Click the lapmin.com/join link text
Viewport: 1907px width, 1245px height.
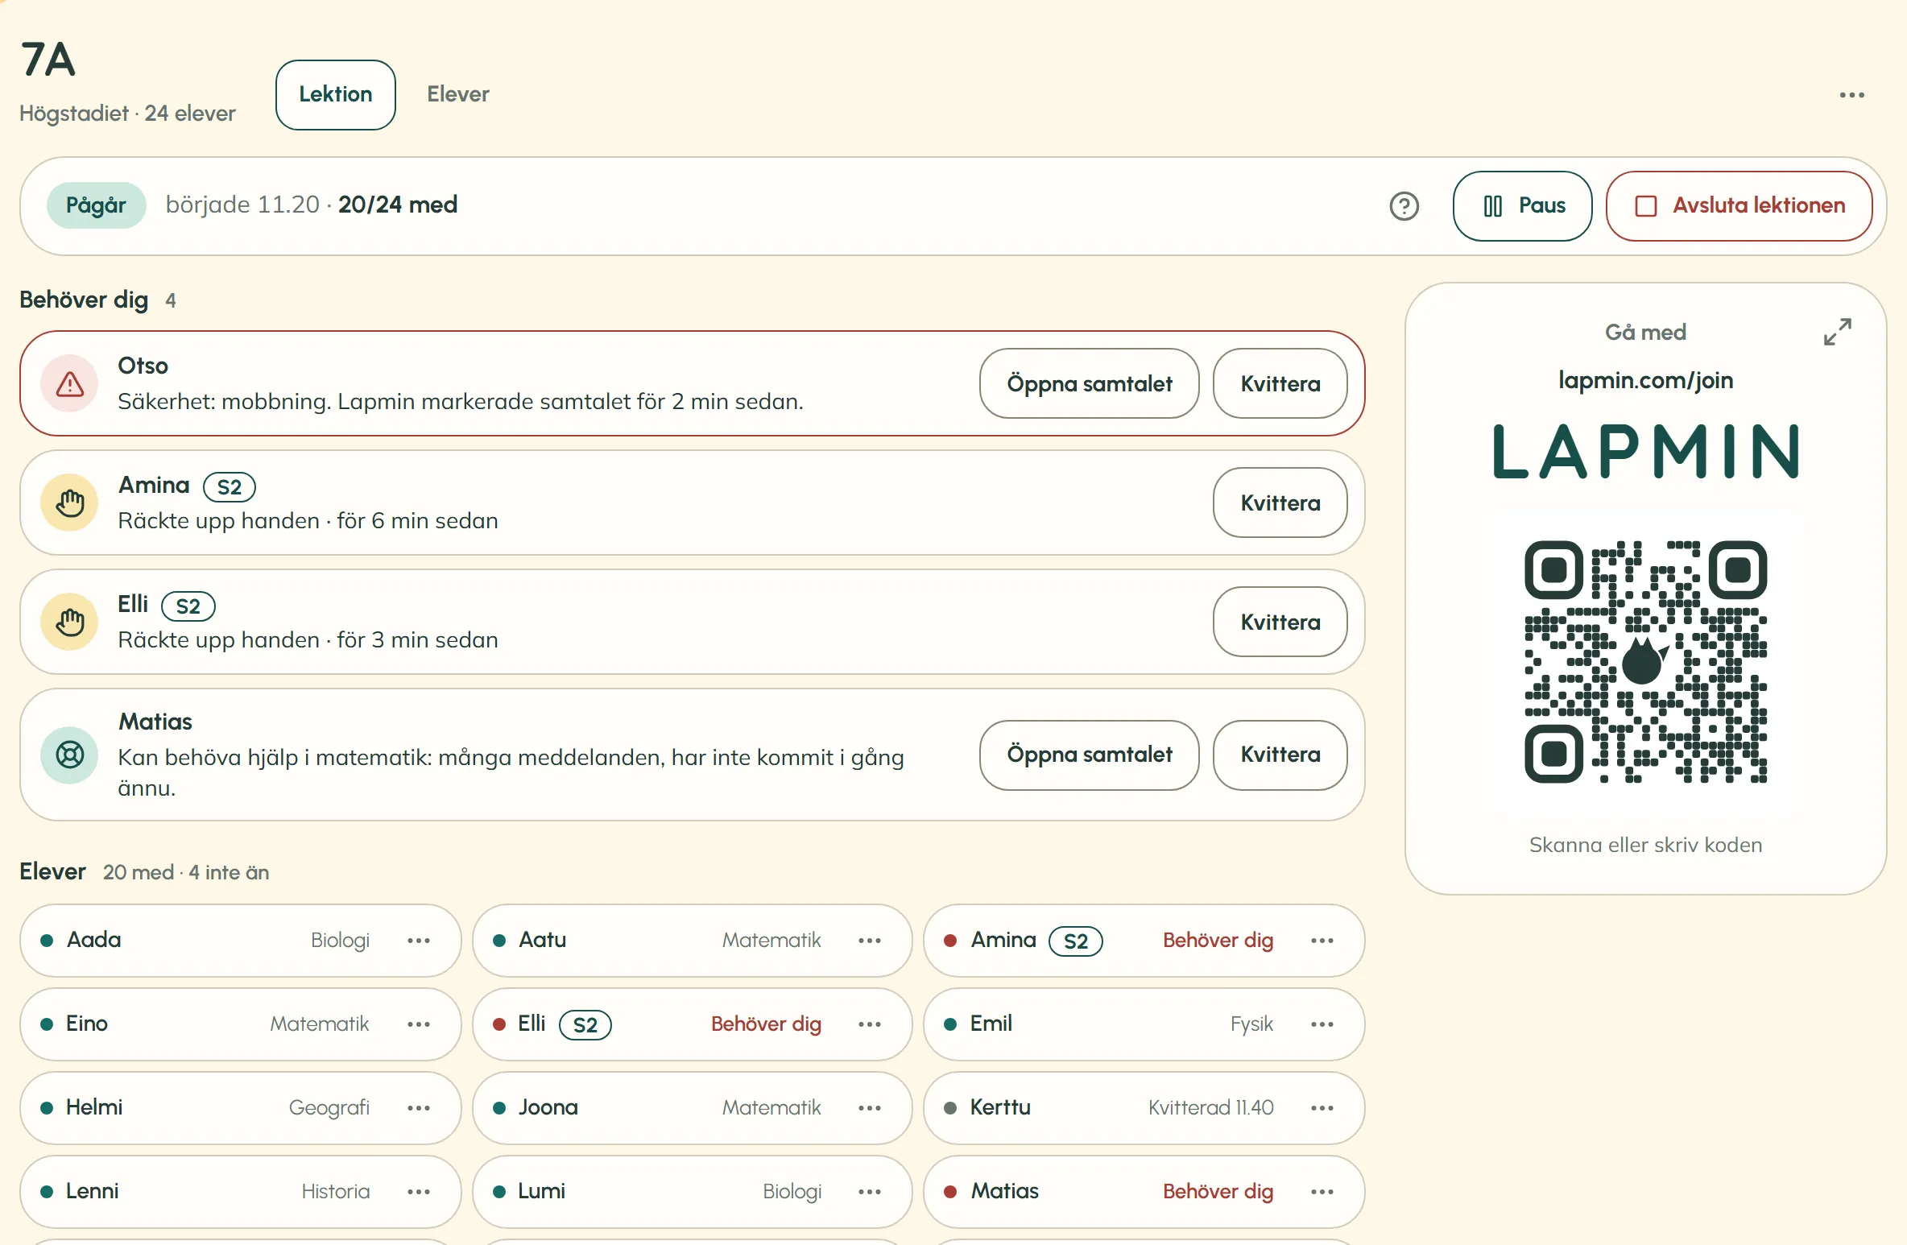coord(1646,380)
